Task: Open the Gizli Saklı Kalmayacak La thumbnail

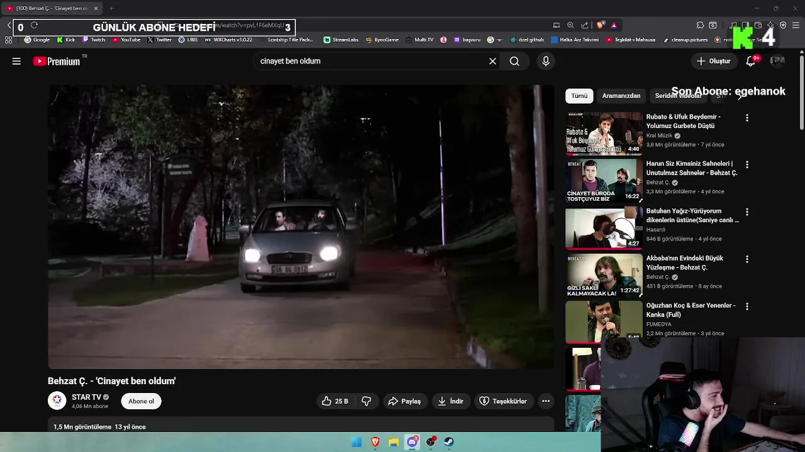Action: (x=604, y=275)
